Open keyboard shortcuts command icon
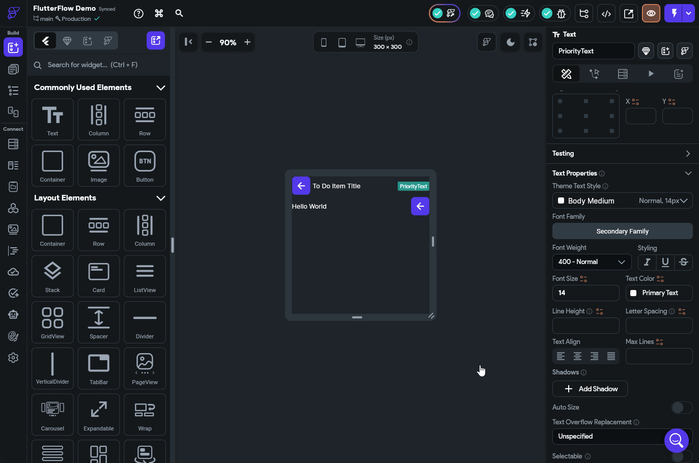 click(x=159, y=13)
